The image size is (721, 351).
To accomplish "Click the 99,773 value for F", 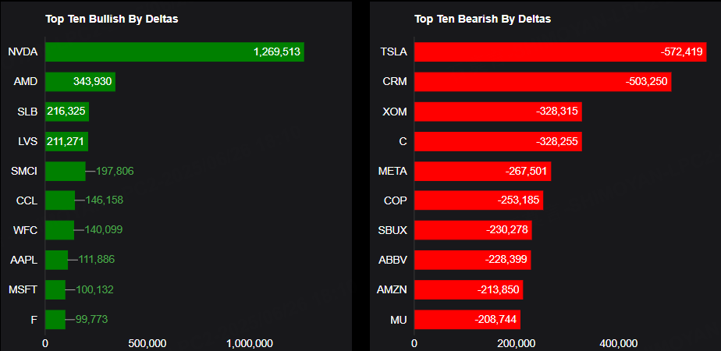I will [x=91, y=319].
